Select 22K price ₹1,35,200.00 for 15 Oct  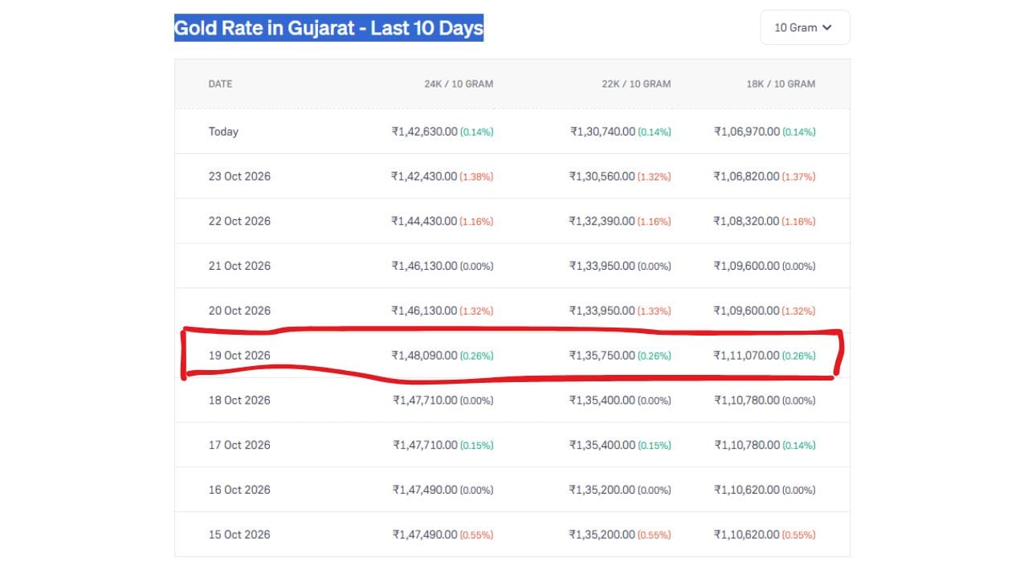pos(602,535)
